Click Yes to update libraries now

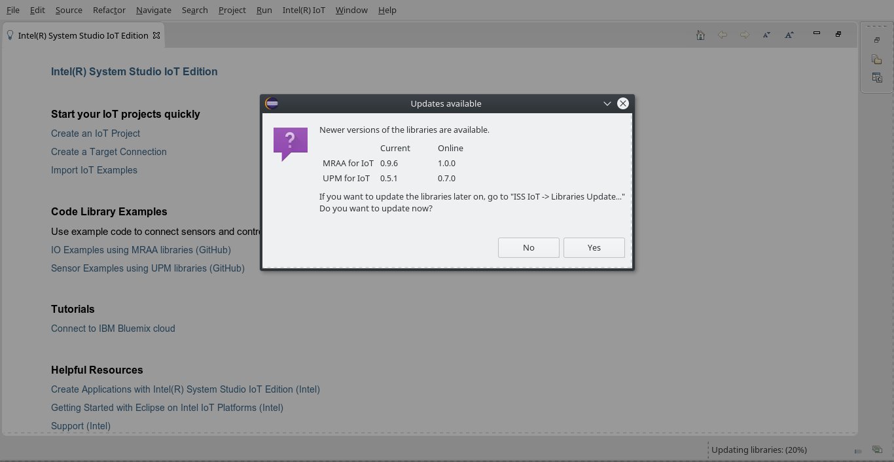pos(594,247)
